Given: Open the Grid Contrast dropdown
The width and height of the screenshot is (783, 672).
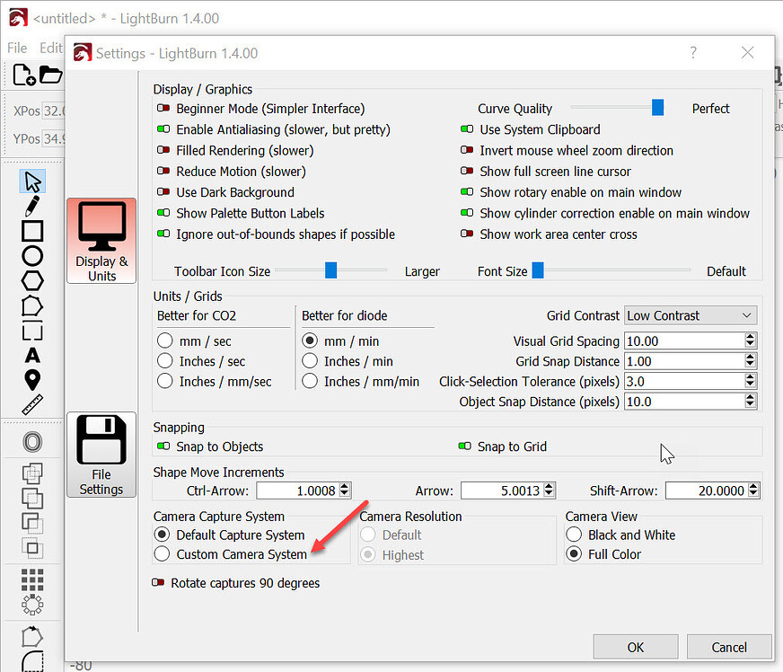Looking at the screenshot, I should click(690, 315).
